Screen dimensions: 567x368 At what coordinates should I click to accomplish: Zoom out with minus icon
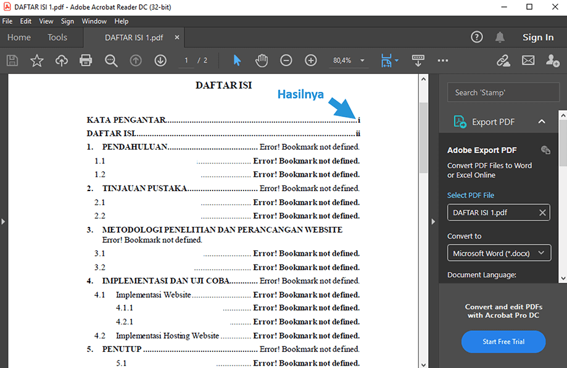[286, 60]
